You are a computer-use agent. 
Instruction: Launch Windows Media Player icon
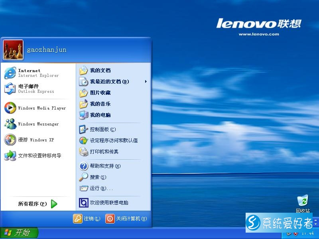pyautogui.click(x=10, y=108)
